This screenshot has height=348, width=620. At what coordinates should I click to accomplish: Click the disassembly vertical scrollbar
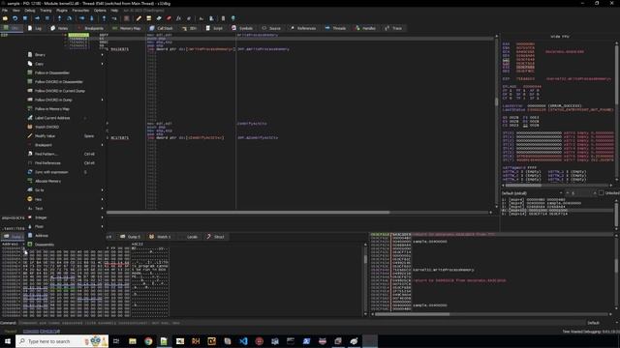(497, 120)
